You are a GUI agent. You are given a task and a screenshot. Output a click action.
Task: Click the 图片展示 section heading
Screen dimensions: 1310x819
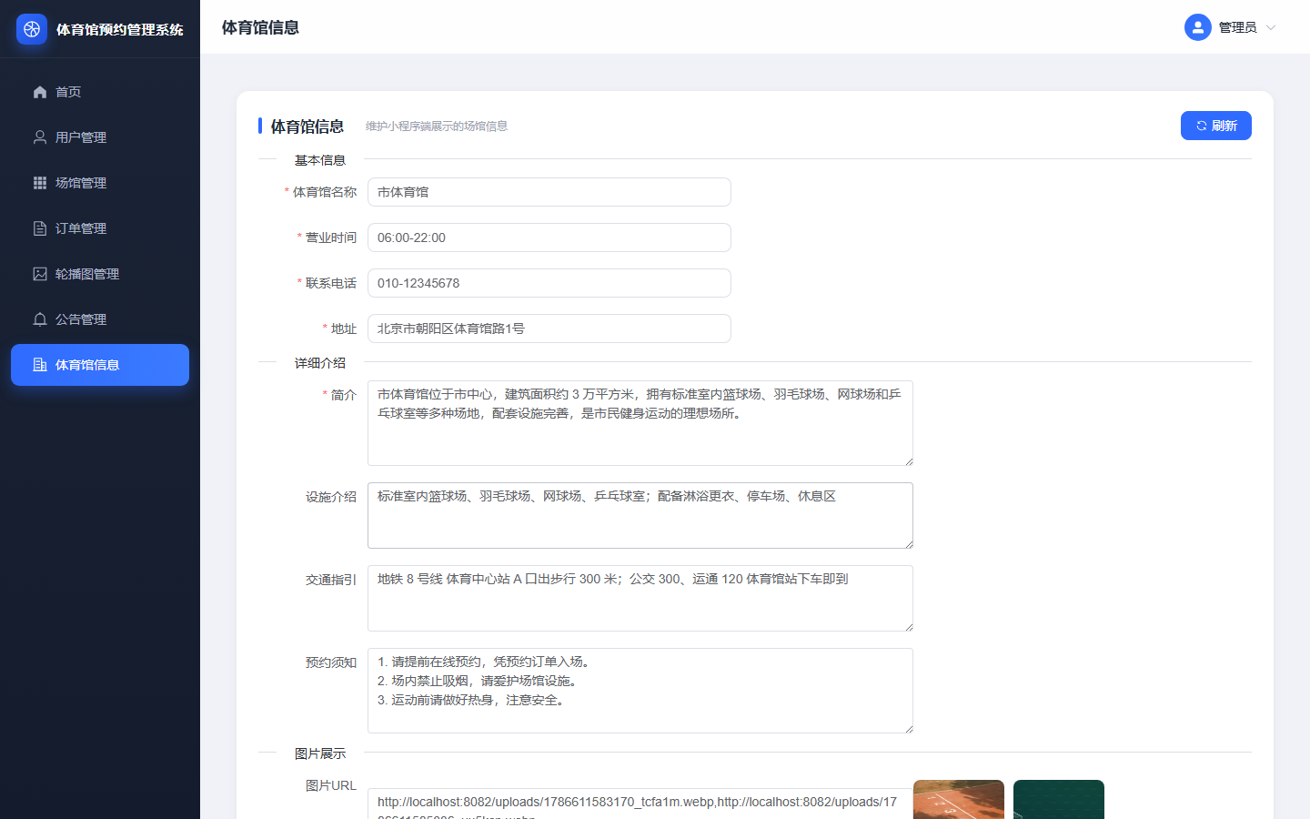[320, 753]
